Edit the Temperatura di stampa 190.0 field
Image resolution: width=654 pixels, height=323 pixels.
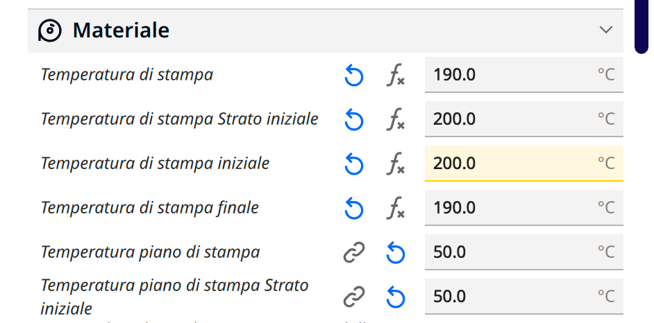[x=524, y=75]
